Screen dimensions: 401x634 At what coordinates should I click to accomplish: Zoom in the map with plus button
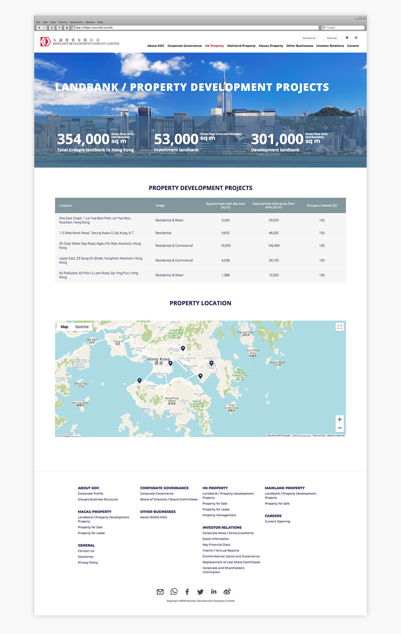339,420
